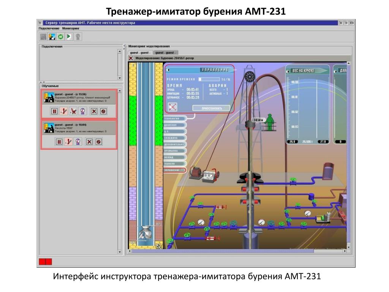
Task: Open the СКВАЖИНА side tab
Action: pyautogui.click(x=175, y=138)
